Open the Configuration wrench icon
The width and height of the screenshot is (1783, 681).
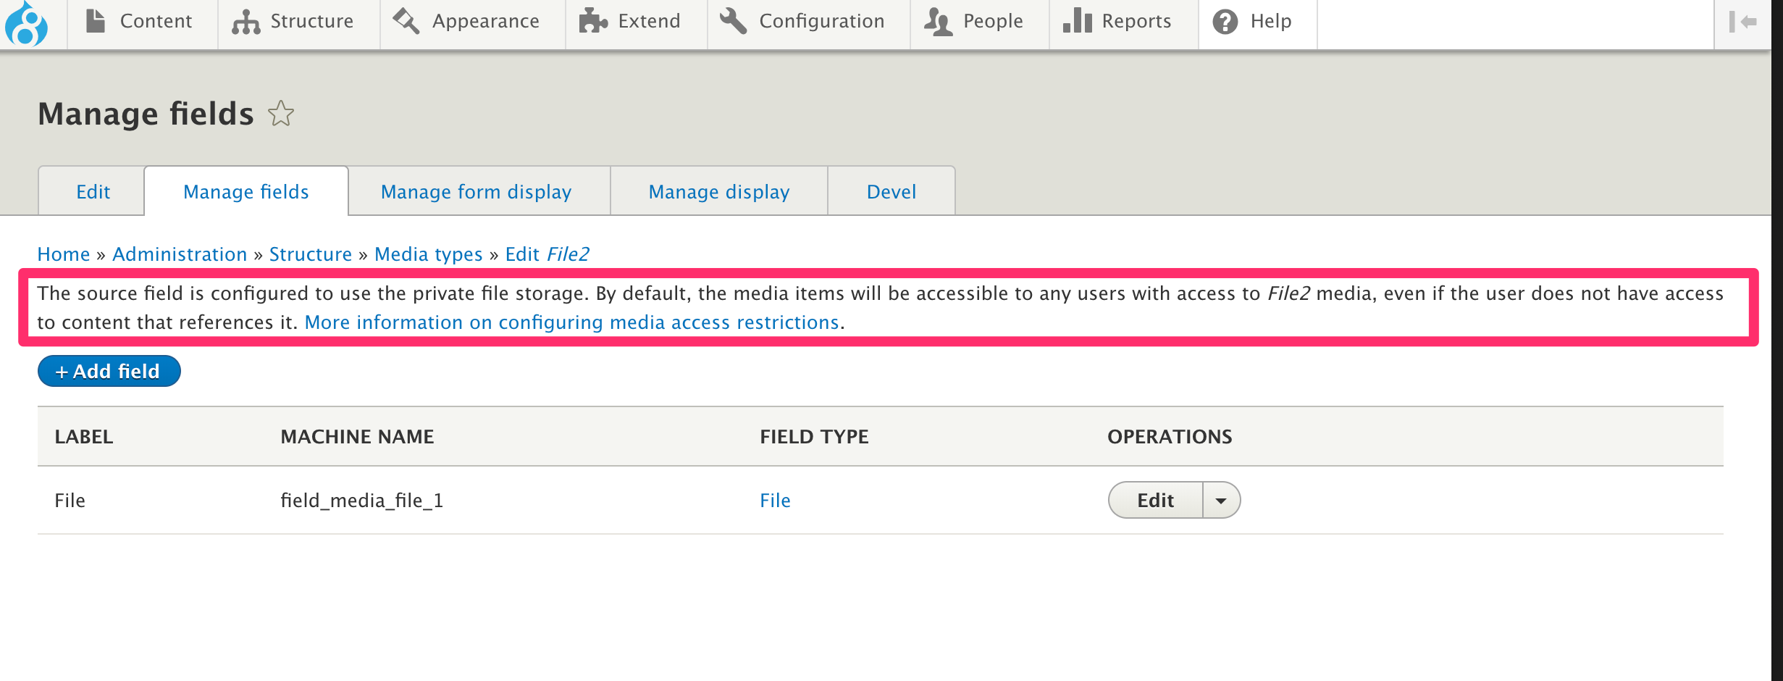click(x=731, y=20)
